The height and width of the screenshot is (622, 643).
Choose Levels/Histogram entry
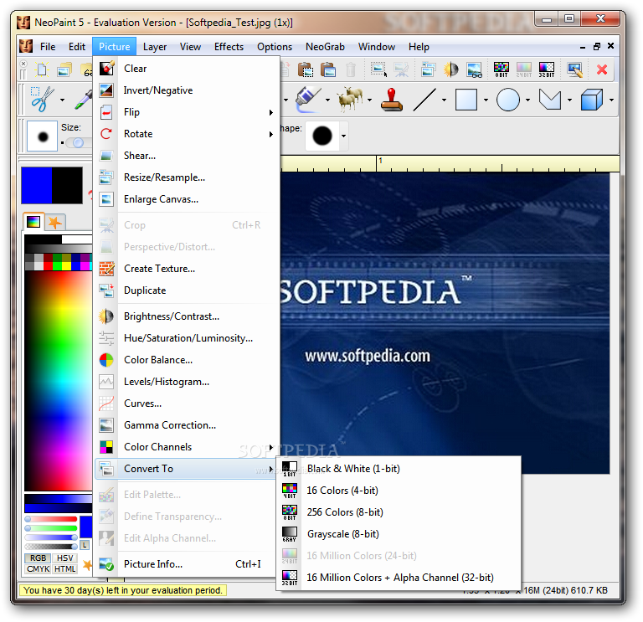pos(188,382)
